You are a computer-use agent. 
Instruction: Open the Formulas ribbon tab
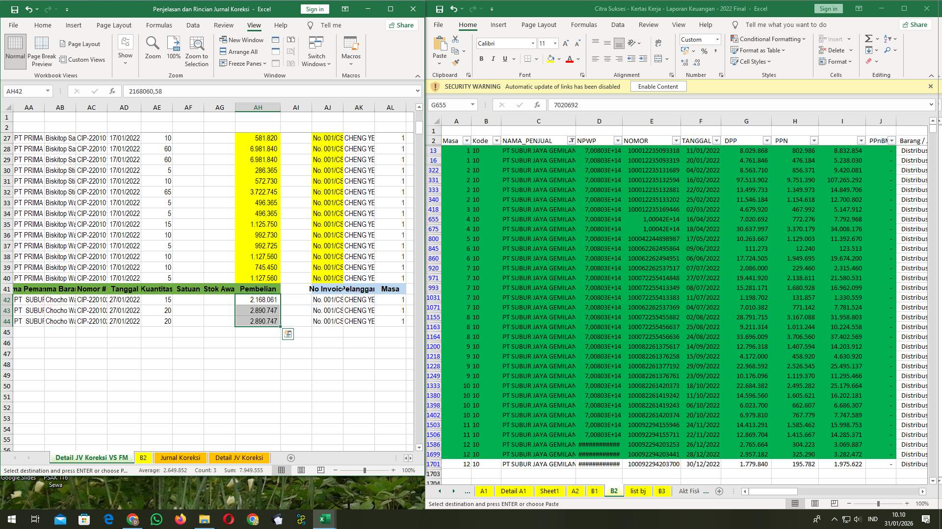pos(584,24)
